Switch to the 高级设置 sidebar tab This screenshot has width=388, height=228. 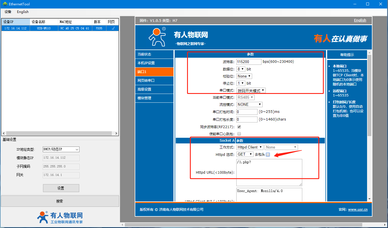[154, 89]
